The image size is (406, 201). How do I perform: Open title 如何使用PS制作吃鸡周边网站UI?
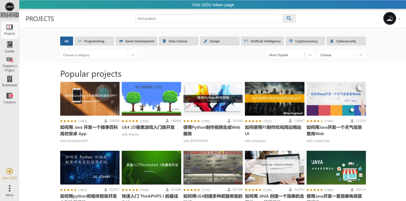tap(273, 130)
